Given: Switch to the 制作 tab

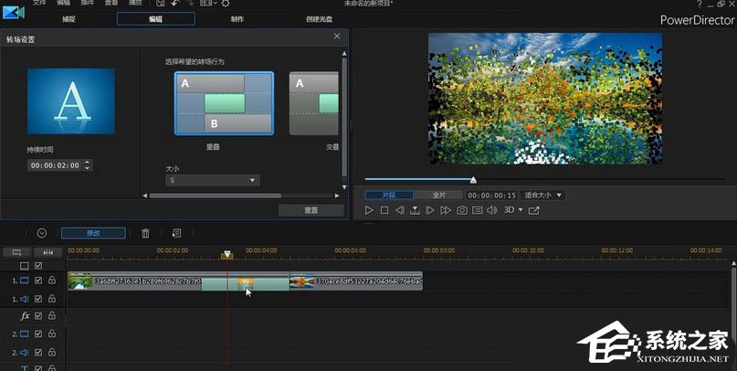Looking at the screenshot, I should click(237, 18).
